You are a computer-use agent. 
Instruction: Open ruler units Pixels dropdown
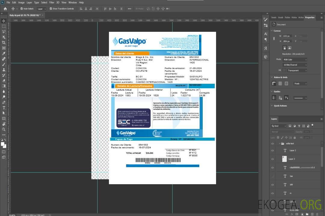(300, 83)
